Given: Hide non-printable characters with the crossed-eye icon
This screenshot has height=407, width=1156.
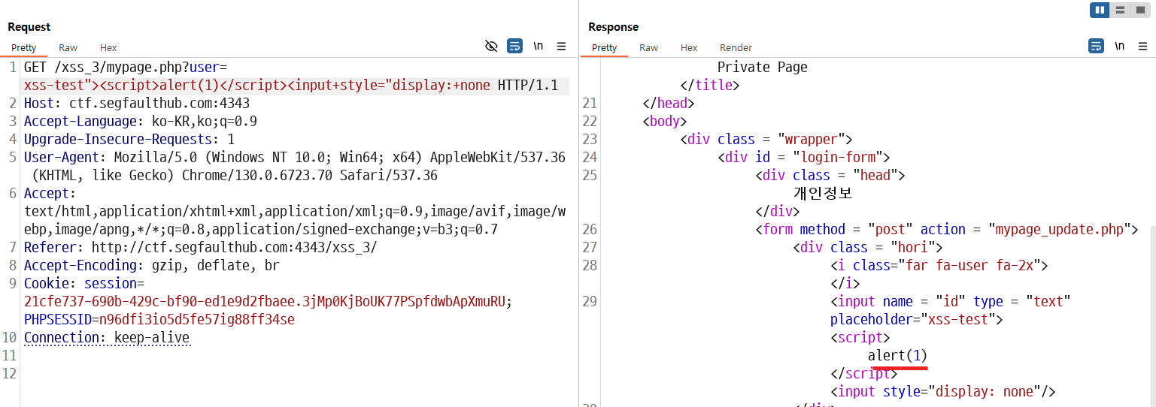Looking at the screenshot, I should point(491,47).
